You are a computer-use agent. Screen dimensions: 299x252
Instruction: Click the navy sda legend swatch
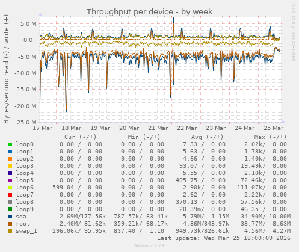coord(10,217)
